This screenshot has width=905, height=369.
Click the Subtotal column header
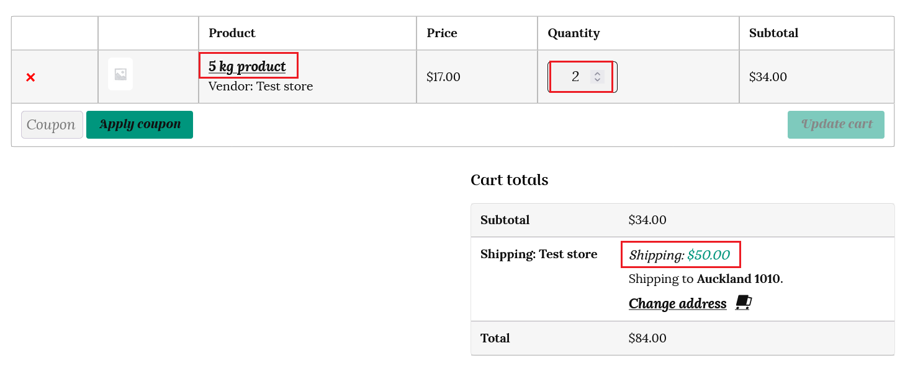(x=773, y=33)
